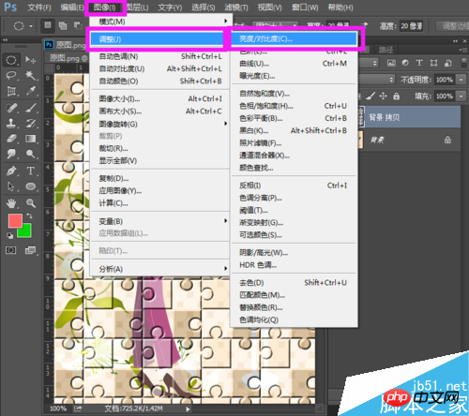Open the Filter menu
Image resolution: width=469 pixels, height=416 pixels.
236,7
